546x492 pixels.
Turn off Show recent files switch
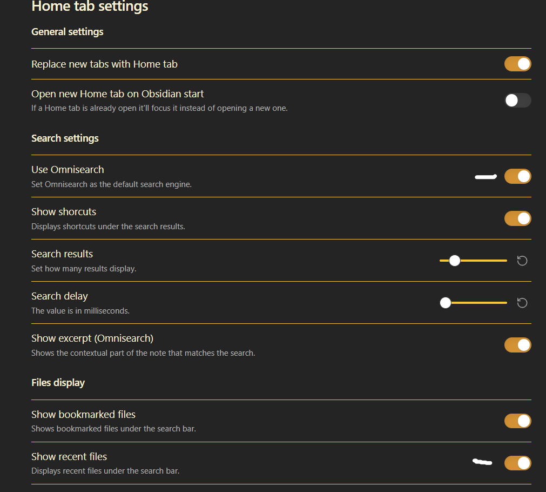point(517,463)
